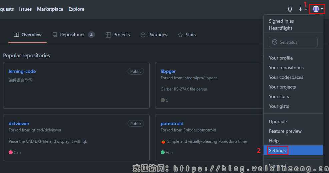Click the Overview book icon
This screenshot has width=329, height=173.
click(16, 35)
